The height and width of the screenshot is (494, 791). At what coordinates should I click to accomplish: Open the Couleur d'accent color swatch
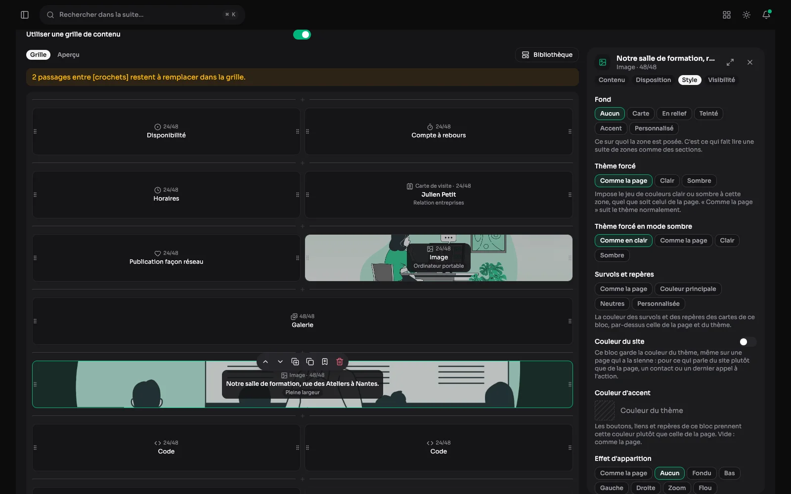pyautogui.click(x=605, y=411)
